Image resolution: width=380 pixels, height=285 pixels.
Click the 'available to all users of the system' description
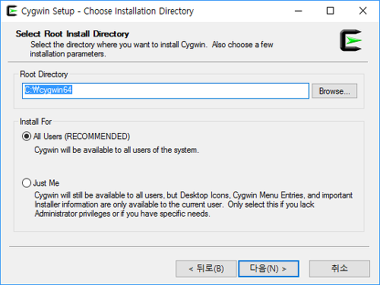[141, 150]
